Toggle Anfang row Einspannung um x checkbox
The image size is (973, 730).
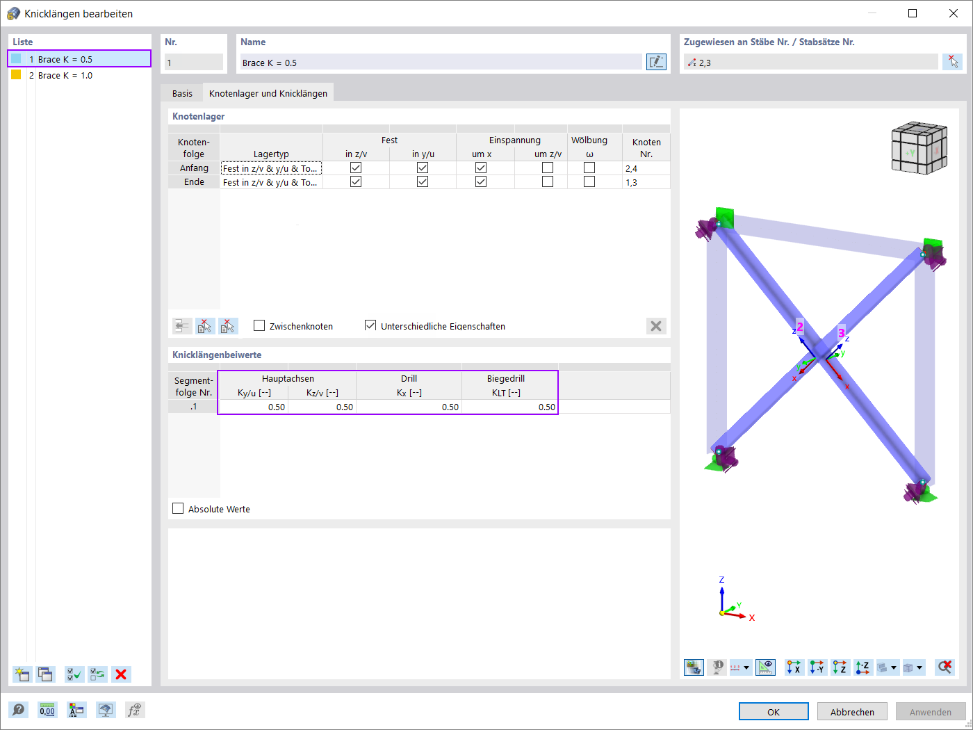(x=481, y=168)
